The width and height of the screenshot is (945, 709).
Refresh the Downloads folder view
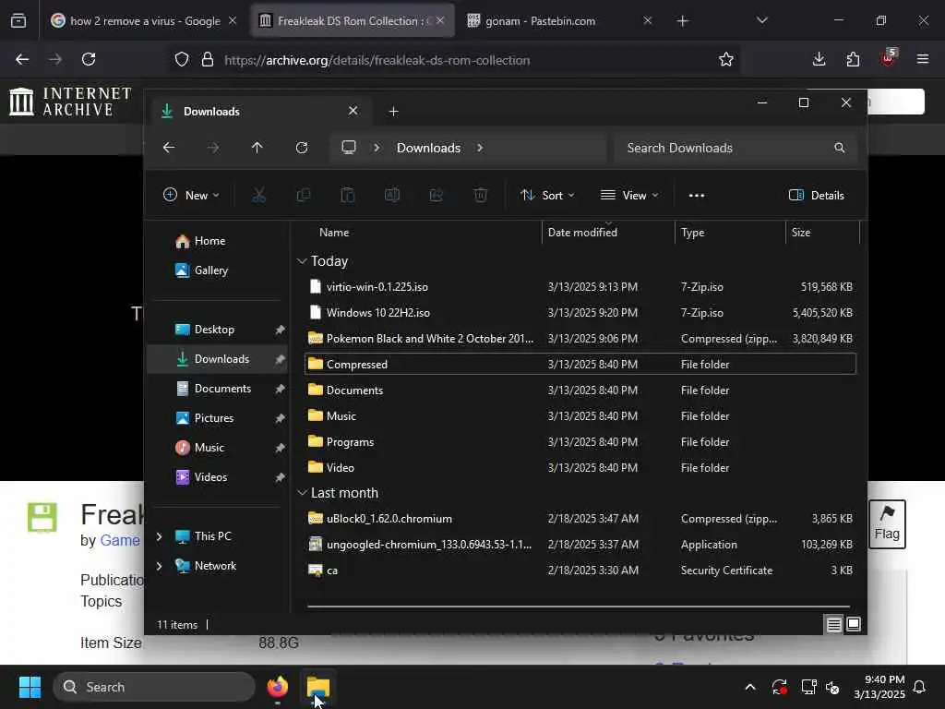pos(302,148)
